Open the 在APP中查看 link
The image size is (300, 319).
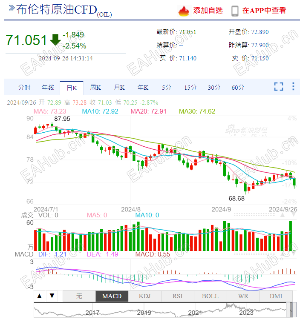pyautogui.click(x=264, y=10)
